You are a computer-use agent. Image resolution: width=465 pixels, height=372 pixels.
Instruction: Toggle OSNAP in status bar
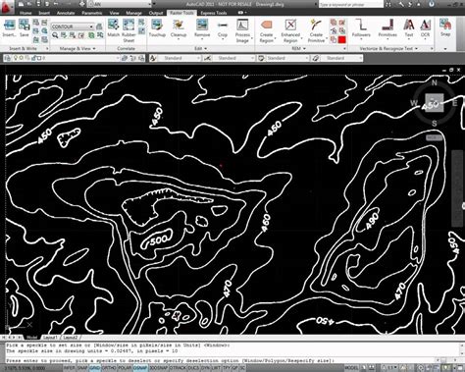click(140, 368)
